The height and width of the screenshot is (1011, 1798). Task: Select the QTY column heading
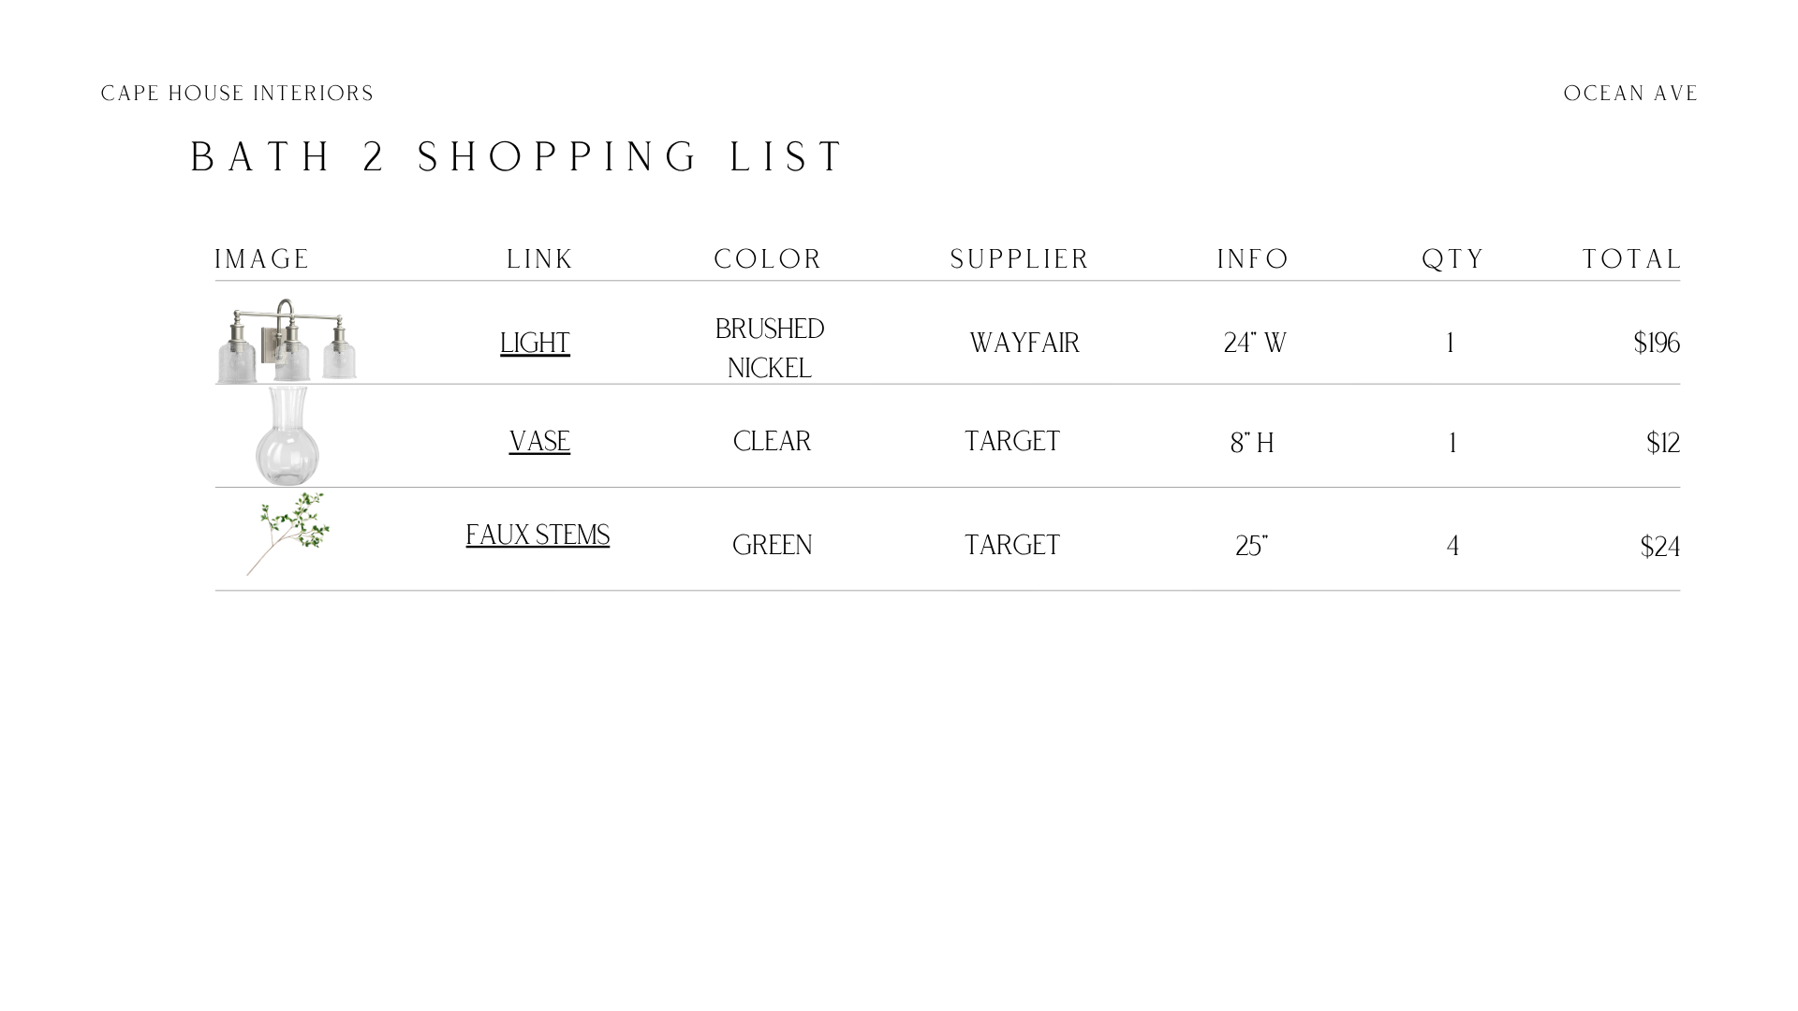tap(1453, 259)
